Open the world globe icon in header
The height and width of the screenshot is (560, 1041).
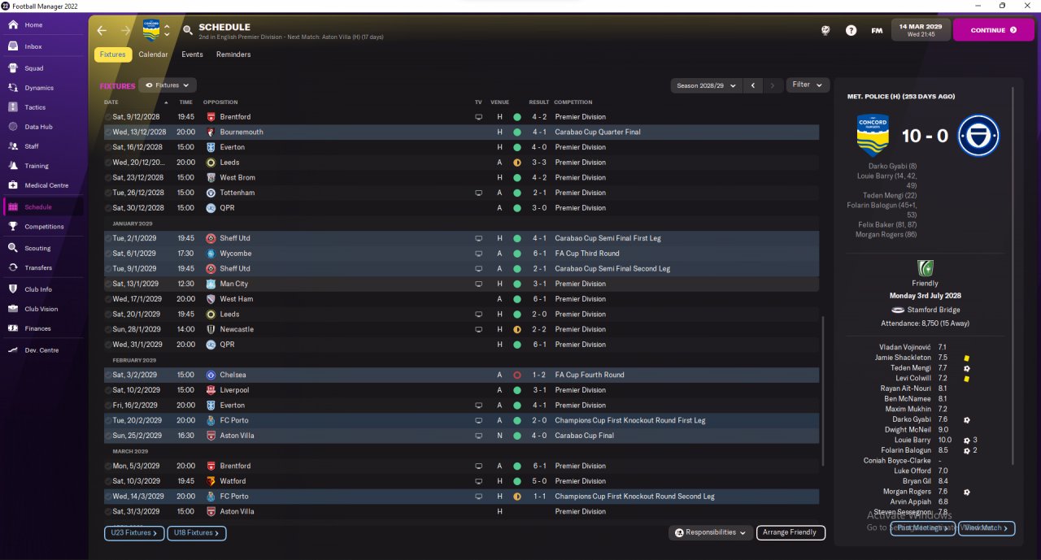tap(825, 30)
